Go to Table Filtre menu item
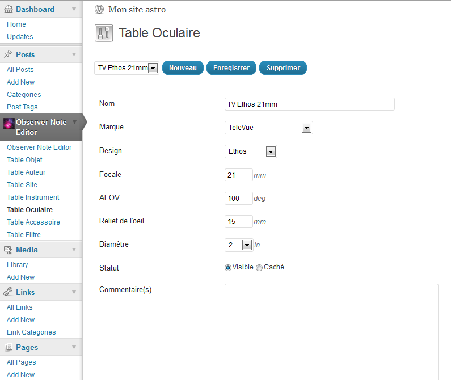Image resolution: width=451 pixels, height=380 pixels. click(x=24, y=235)
